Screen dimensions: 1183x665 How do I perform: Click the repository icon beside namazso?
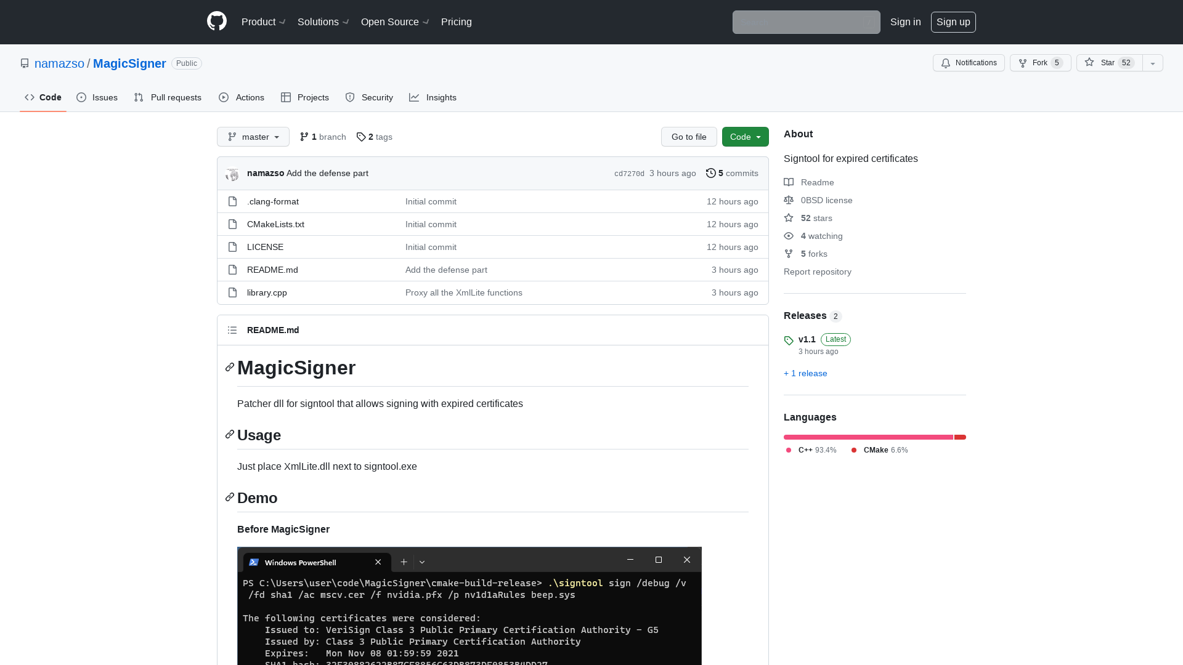[25, 63]
